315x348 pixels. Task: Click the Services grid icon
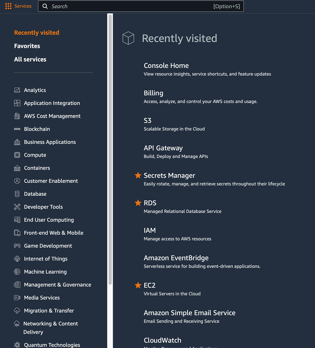[x=8, y=6]
